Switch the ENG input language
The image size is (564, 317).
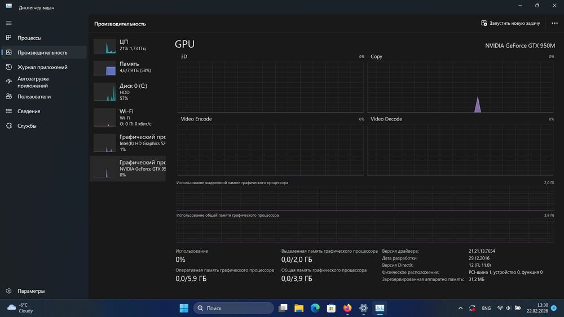(x=486, y=308)
